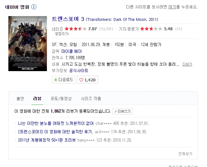The image size is (207, 167).
Task: Click 전체보기 to view all reviews
Action: 185,154
